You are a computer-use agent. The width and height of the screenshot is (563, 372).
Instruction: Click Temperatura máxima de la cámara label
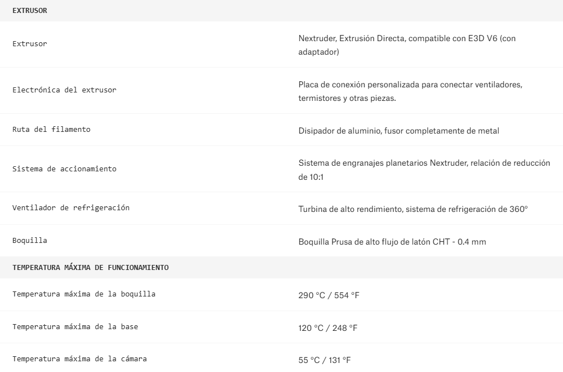[x=79, y=358]
